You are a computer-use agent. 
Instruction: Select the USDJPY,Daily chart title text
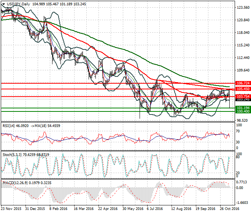[x=18, y=4]
